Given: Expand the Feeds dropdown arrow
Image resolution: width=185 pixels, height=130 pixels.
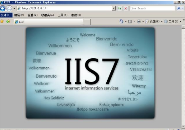Looking at the screenshot, I should (134, 22).
